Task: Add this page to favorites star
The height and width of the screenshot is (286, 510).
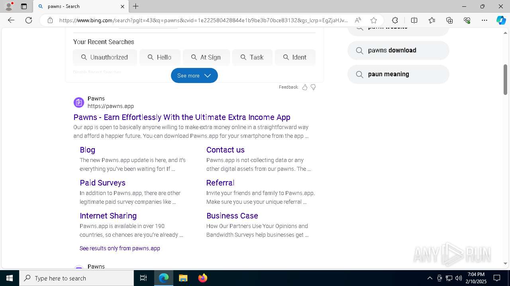Action: (x=374, y=20)
